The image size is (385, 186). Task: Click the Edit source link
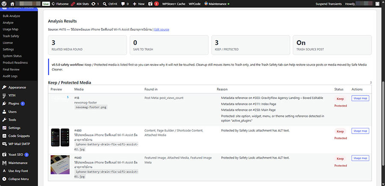point(162,30)
